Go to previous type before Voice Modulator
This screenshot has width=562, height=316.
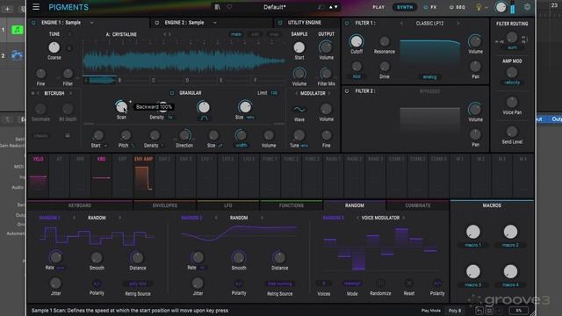tap(357, 218)
